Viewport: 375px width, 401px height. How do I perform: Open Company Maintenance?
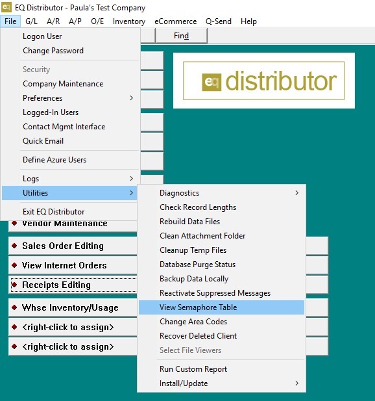point(70,84)
